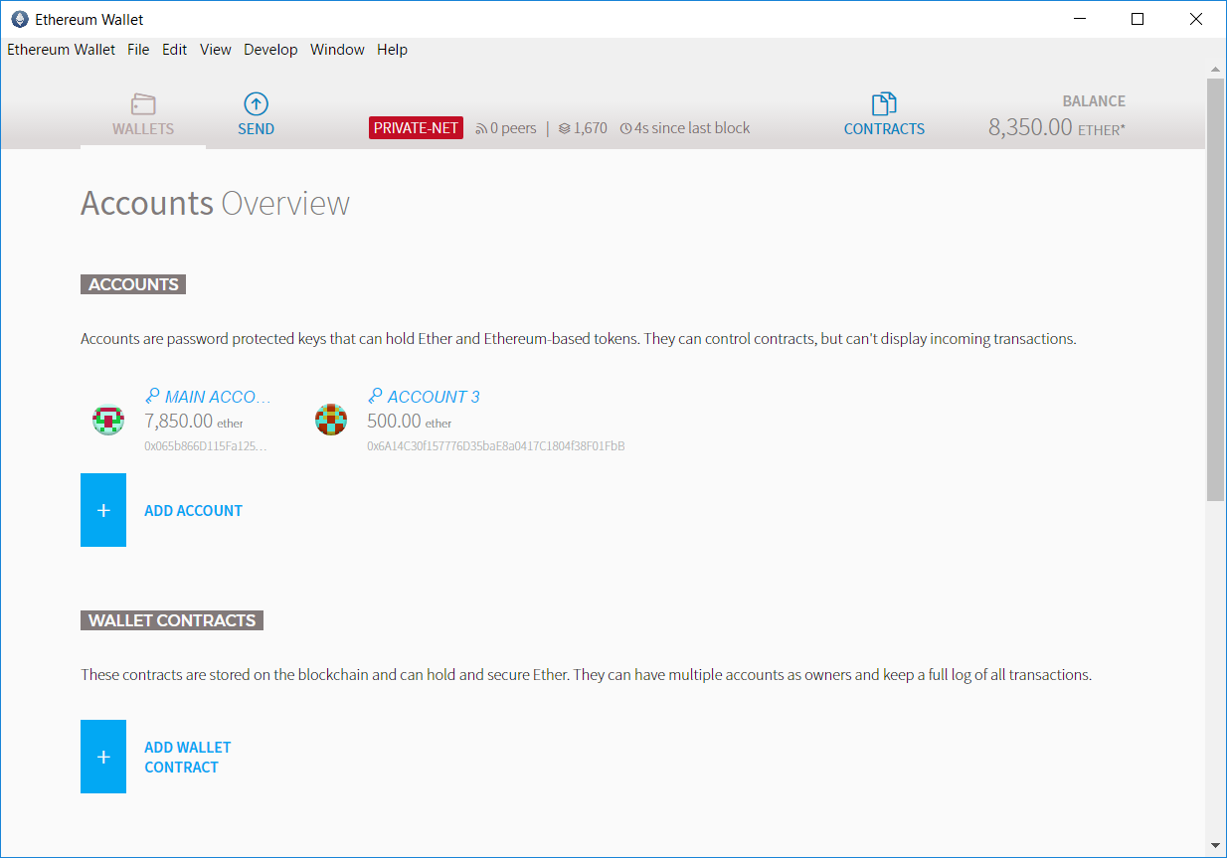Click the Ethereum logo in title bar
The width and height of the screenshot is (1227, 858).
19,19
